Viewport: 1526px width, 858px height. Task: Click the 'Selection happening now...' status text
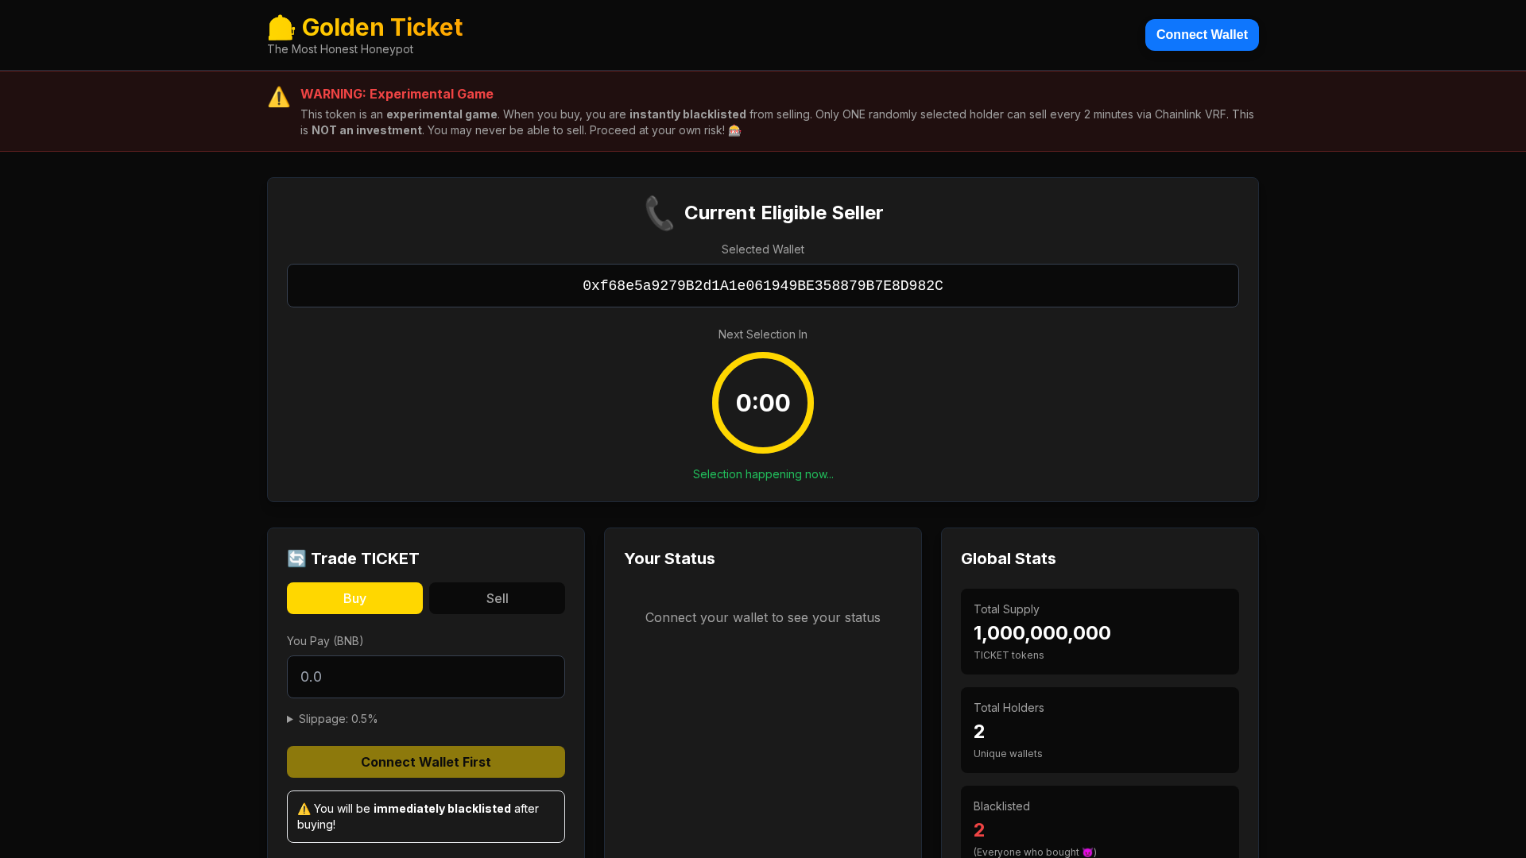(763, 474)
